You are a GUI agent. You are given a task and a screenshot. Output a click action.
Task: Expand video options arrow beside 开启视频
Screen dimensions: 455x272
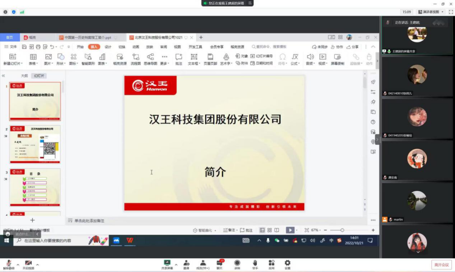coord(37,265)
